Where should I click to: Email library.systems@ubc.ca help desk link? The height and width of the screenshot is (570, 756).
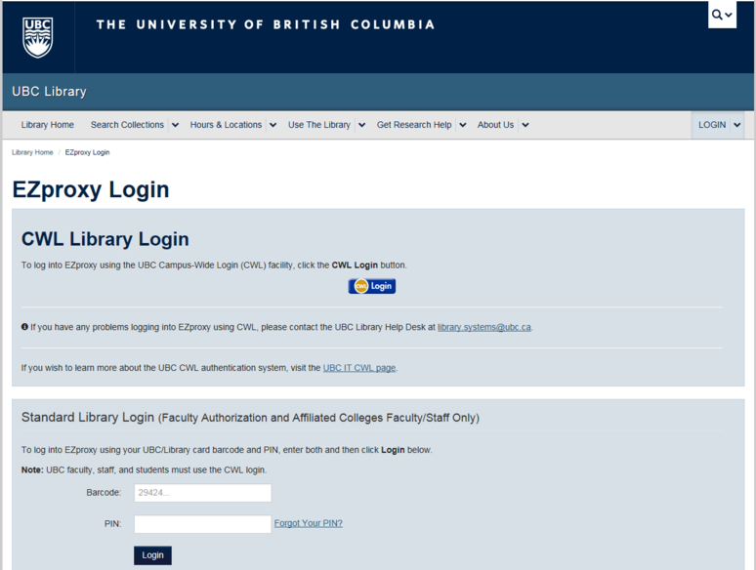pyautogui.click(x=484, y=327)
